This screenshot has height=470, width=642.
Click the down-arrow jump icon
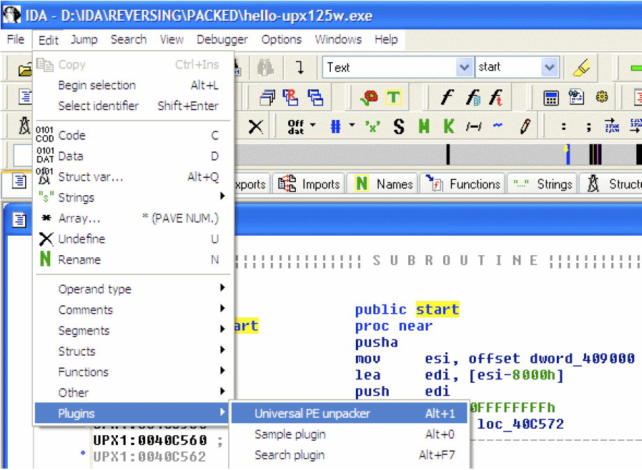[x=300, y=67]
